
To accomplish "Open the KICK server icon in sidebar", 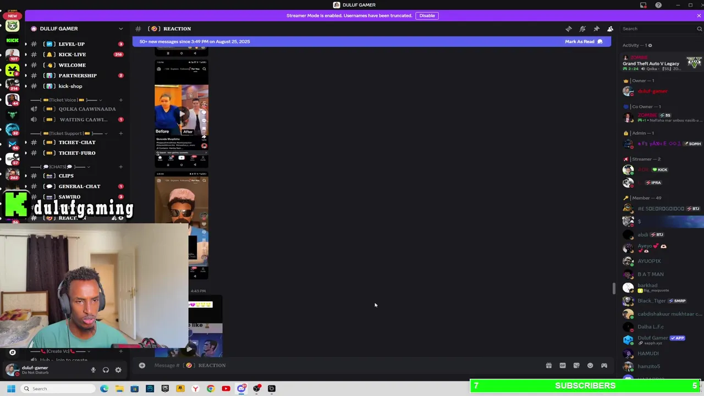I will tap(12, 40).
